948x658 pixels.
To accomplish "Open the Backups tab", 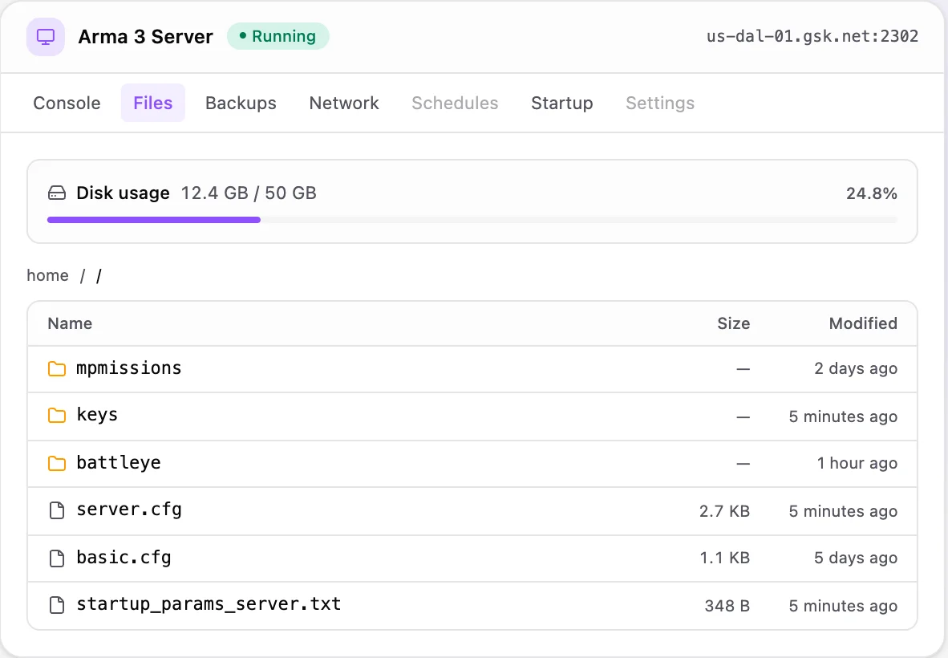I will [x=241, y=103].
